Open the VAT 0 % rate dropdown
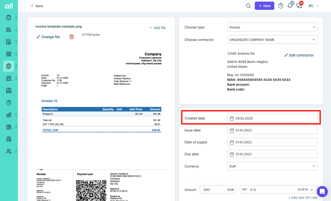 coord(278,190)
